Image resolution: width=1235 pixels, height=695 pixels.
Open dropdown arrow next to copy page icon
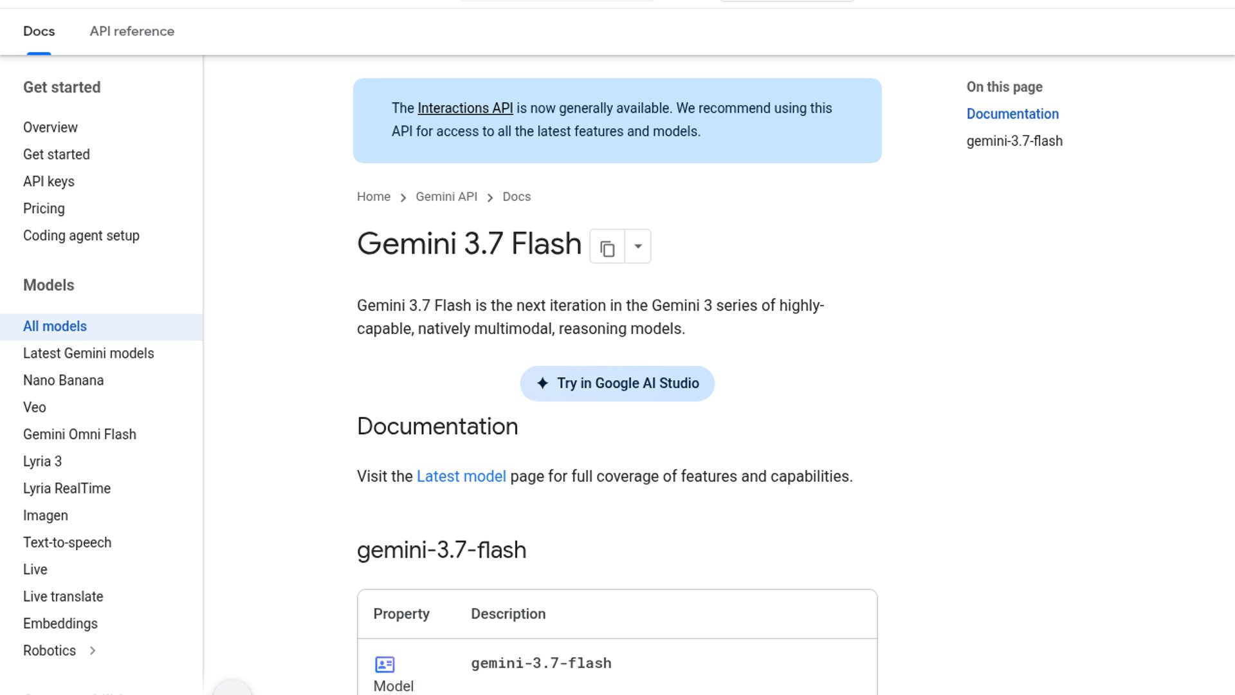637,246
